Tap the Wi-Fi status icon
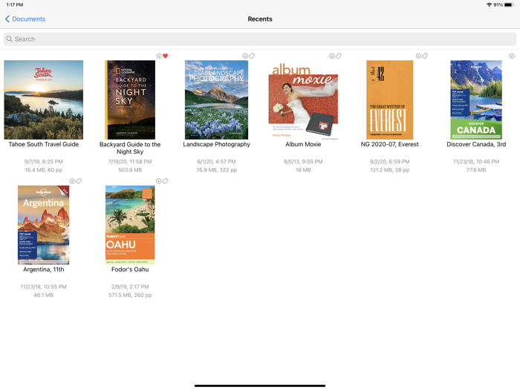Viewport: 520px width, 390px height. tap(489, 4)
